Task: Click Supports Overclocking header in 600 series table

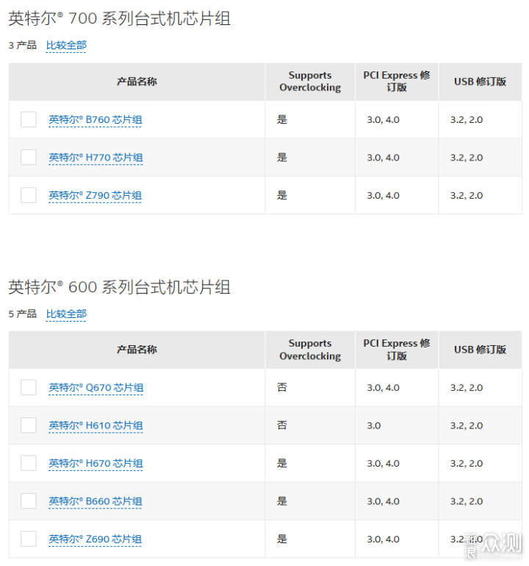Action: pos(310,350)
